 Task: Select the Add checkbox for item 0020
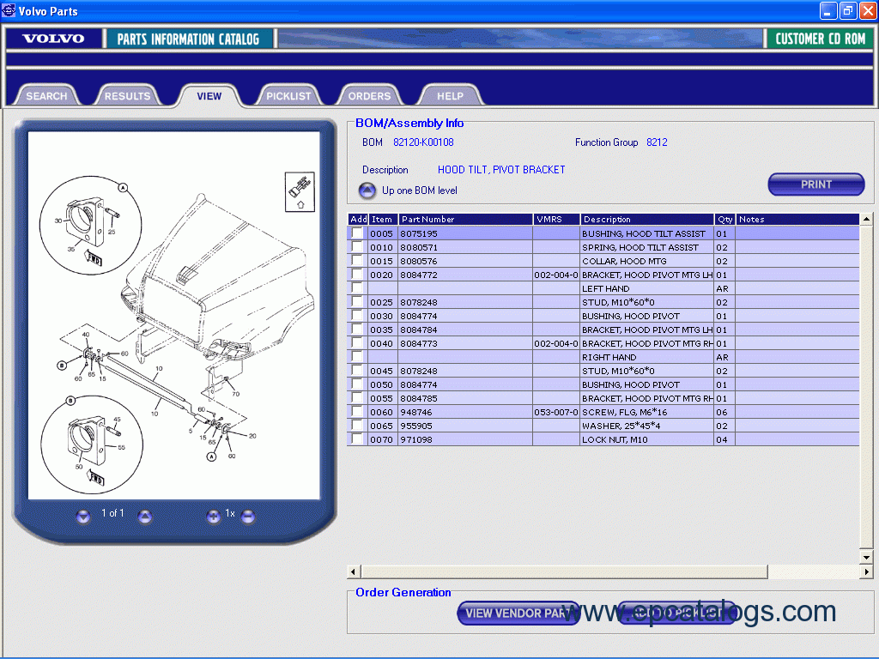pyautogui.click(x=357, y=275)
